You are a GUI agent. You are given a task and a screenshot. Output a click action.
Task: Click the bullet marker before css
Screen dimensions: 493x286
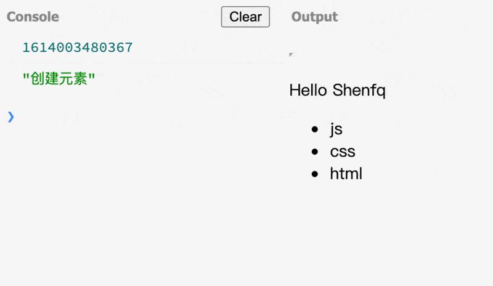pyautogui.click(x=315, y=152)
